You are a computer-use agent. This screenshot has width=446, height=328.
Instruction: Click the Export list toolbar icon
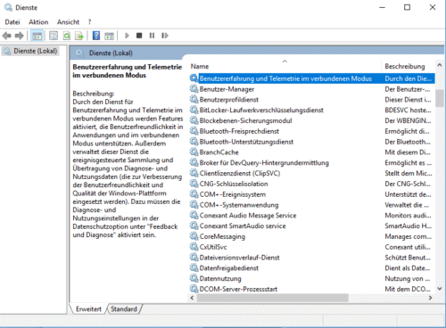(x=79, y=36)
